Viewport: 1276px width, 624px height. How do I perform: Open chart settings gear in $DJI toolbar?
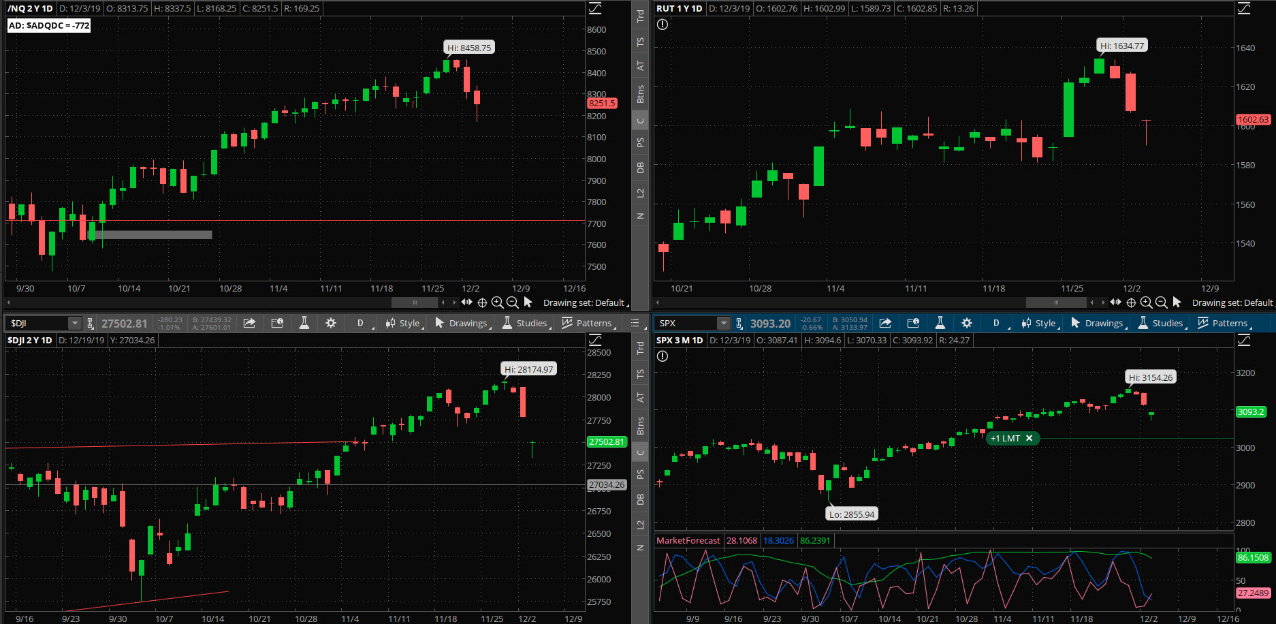(x=331, y=323)
